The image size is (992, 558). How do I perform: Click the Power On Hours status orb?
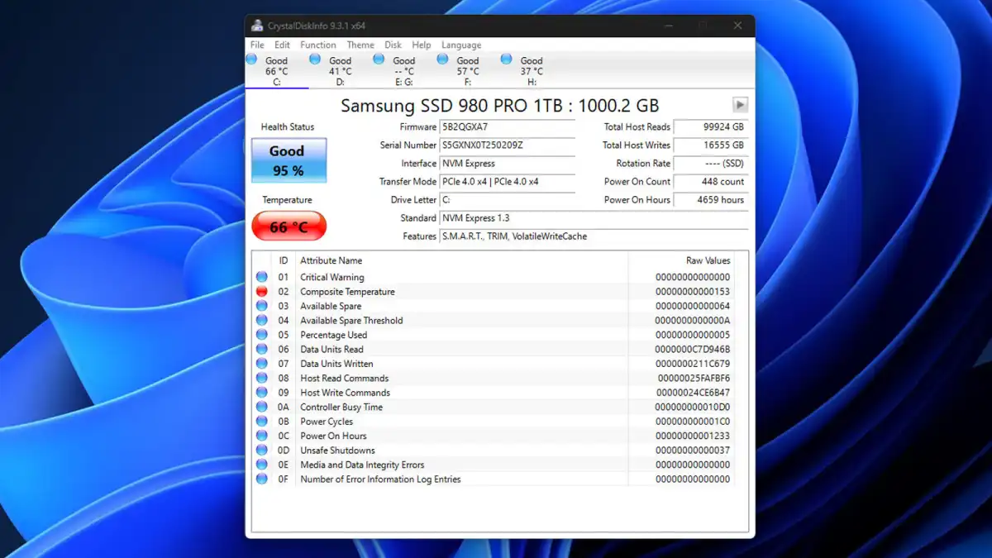tap(262, 436)
